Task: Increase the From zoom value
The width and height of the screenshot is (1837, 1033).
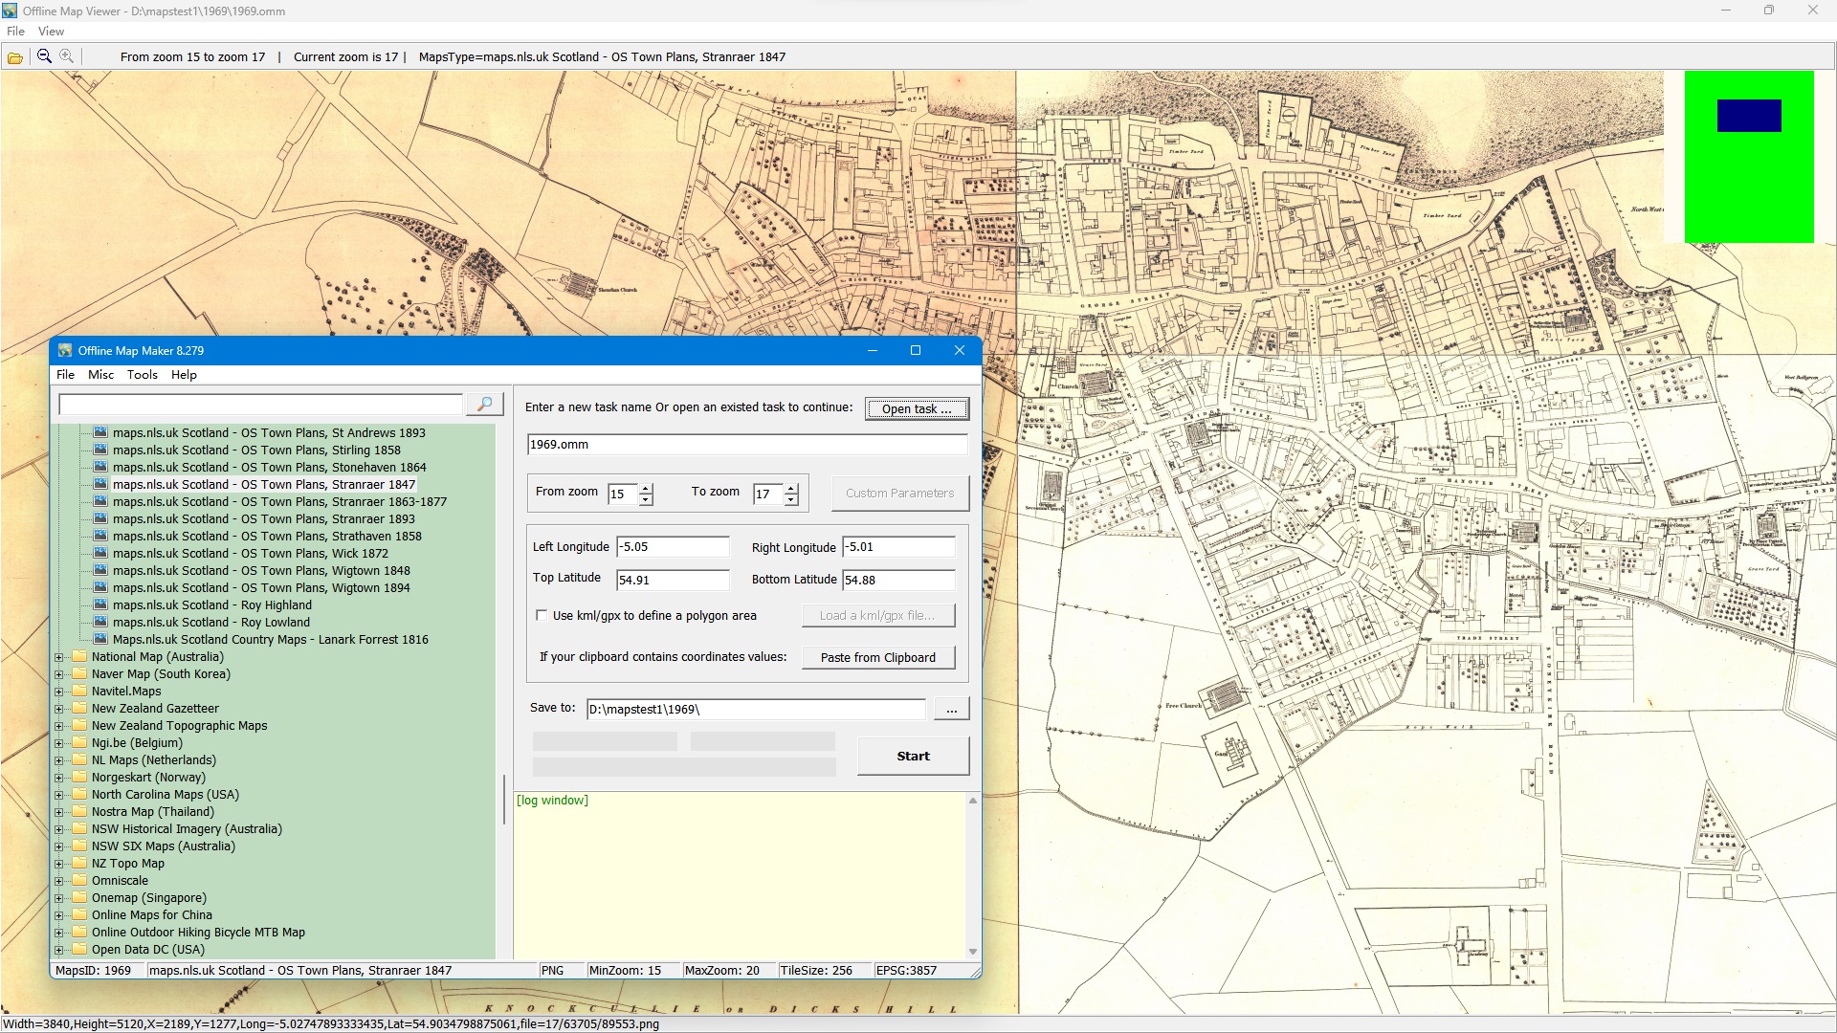Action: click(647, 489)
